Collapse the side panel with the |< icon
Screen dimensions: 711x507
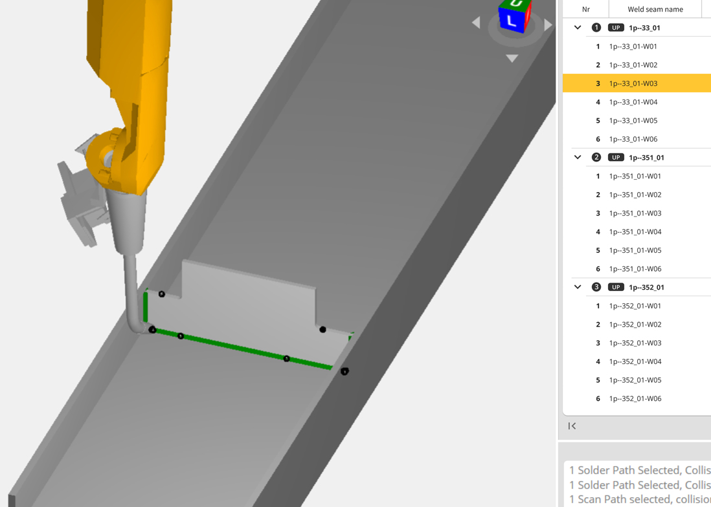pos(572,426)
